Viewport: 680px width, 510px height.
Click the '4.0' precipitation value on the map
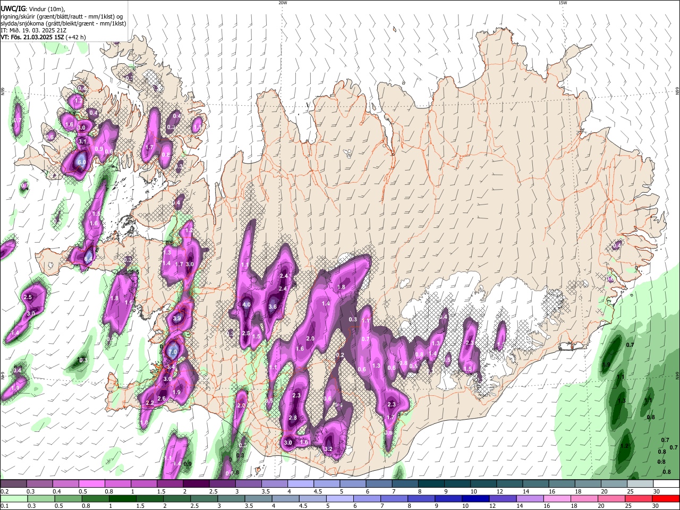pyautogui.click(x=246, y=305)
